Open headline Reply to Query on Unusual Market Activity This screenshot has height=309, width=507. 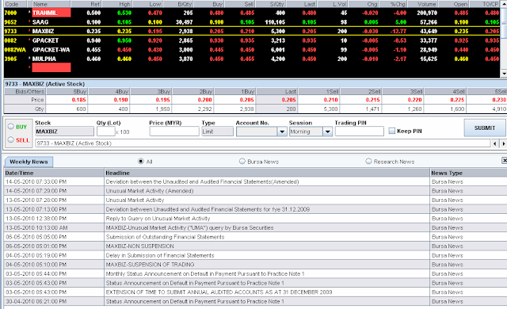tap(158, 219)
